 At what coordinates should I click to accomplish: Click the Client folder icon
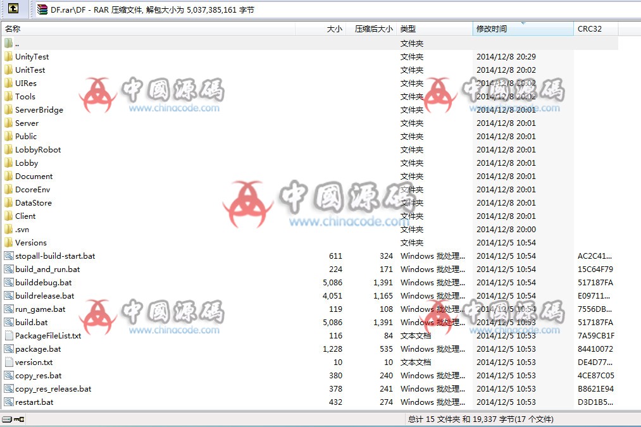coord(9,216)
